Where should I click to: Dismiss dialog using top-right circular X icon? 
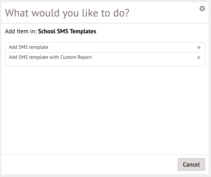click(202, 9)
